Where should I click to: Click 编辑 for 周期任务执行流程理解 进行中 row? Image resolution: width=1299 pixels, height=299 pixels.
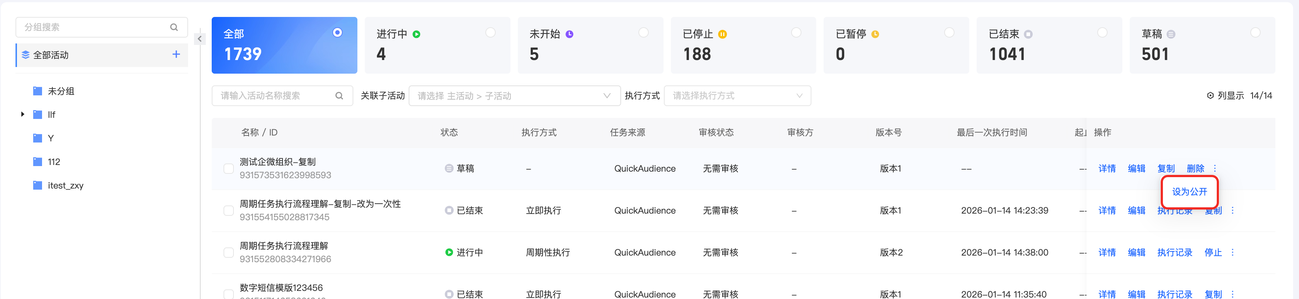[1136, 252]
